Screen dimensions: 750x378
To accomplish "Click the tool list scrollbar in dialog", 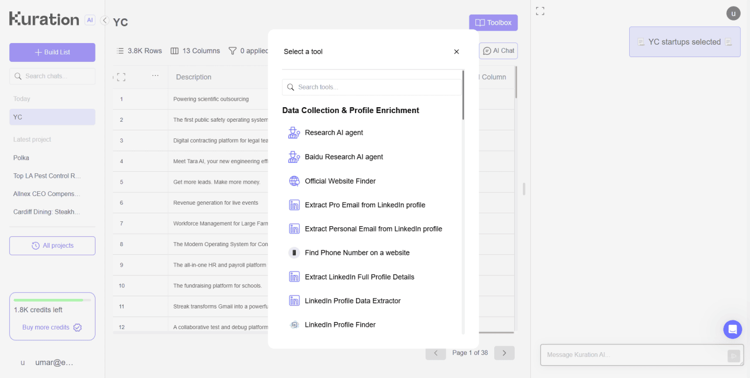I will click(x=463, y=95).
